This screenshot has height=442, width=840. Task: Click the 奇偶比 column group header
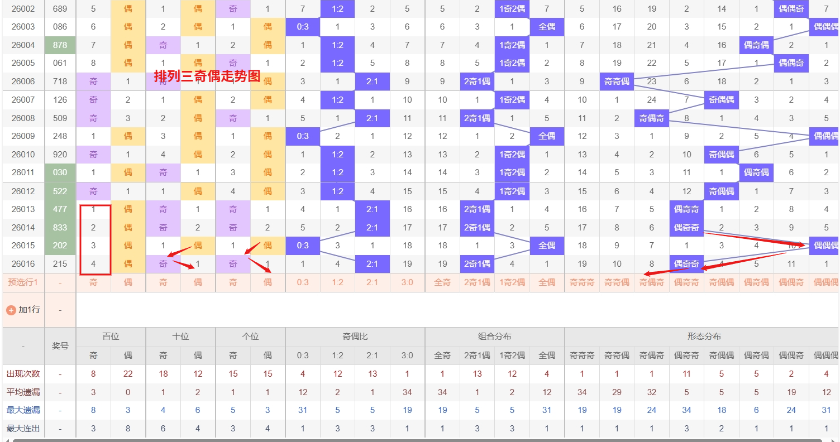pyautogui.click(x=355, y=337)
